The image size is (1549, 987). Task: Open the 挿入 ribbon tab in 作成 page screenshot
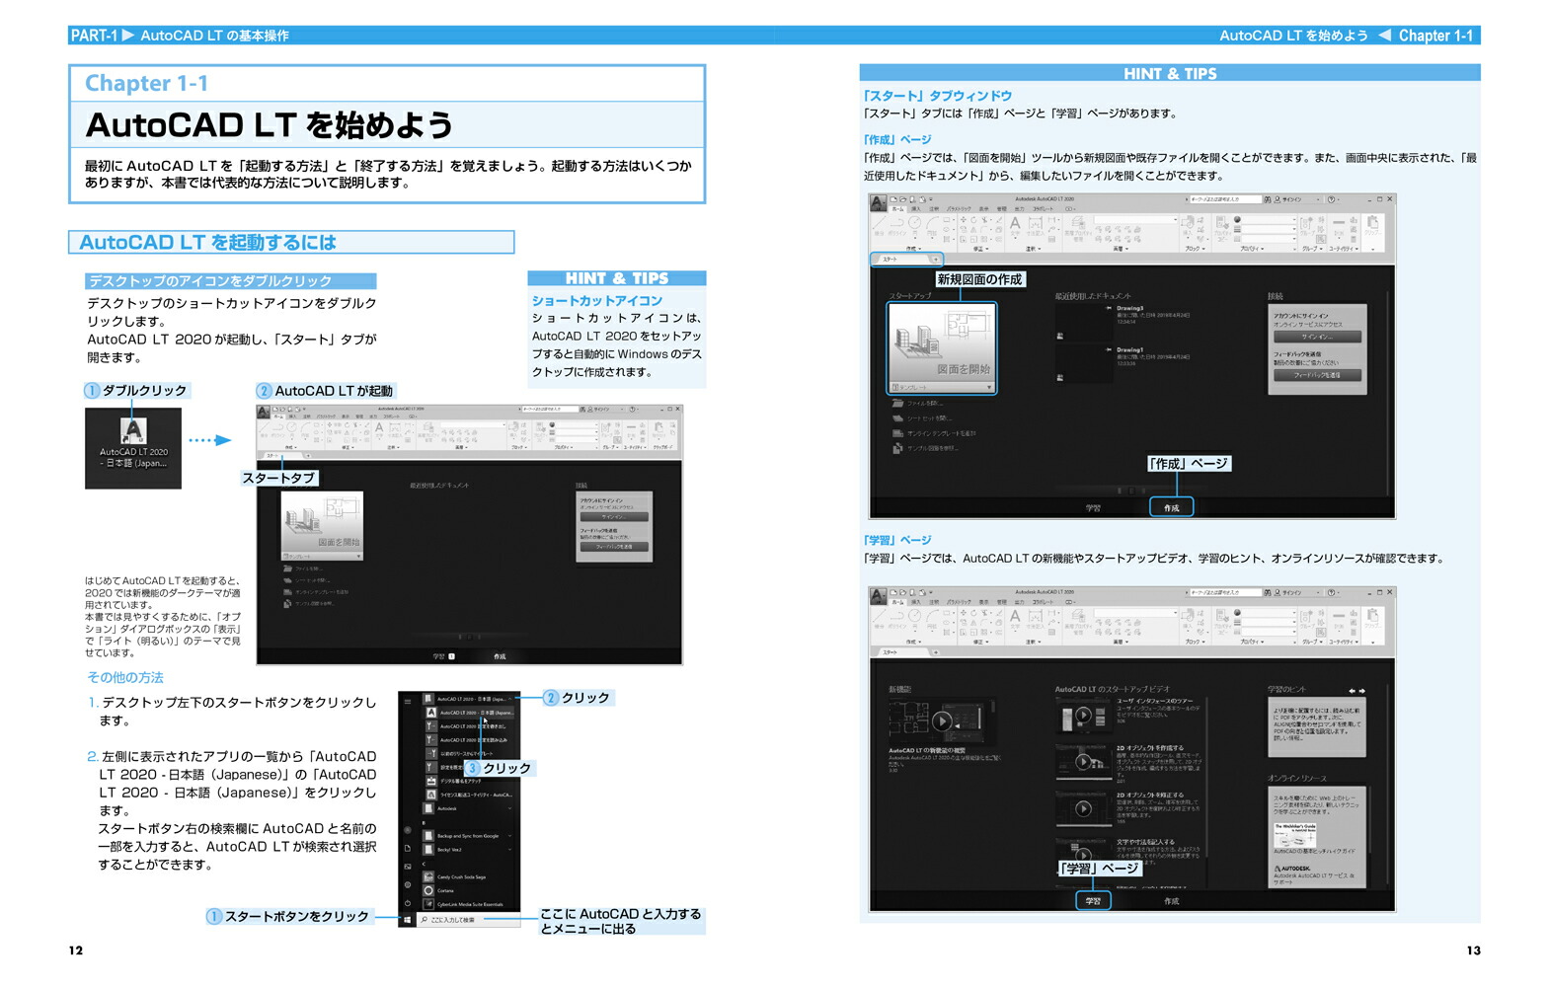(x=916, y=208)
